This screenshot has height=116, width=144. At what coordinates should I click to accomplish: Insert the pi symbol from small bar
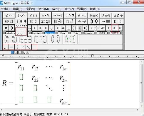point(6,28)
